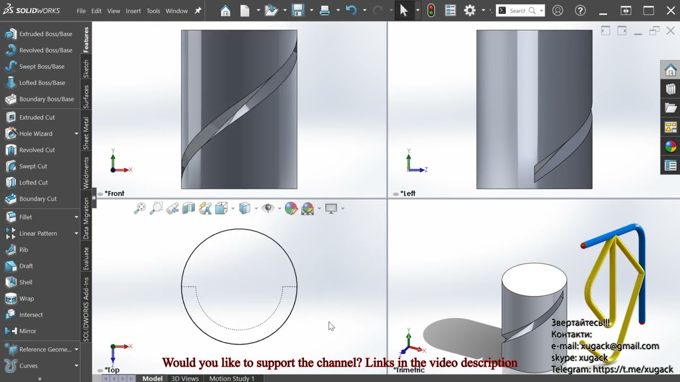Open the Tools menu

pyautogui.click(x=153, y=11)
